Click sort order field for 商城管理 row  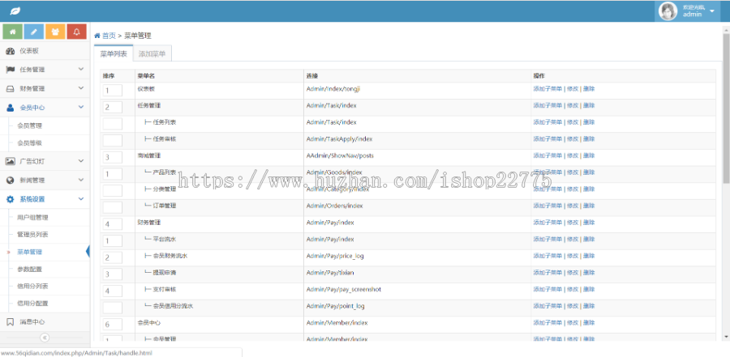point(112,157)
